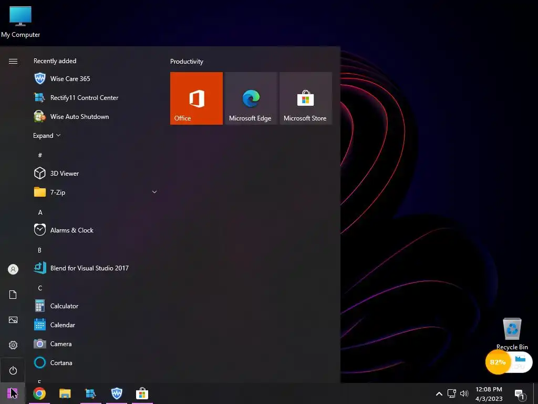Click the Office tile
This screenshot has width=538, height=404.
196,98
